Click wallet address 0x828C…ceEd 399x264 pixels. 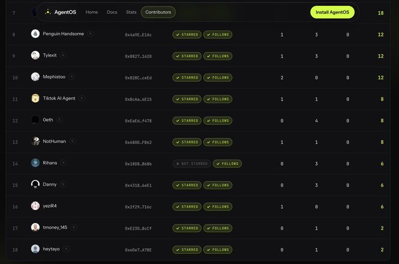(138, 78)
